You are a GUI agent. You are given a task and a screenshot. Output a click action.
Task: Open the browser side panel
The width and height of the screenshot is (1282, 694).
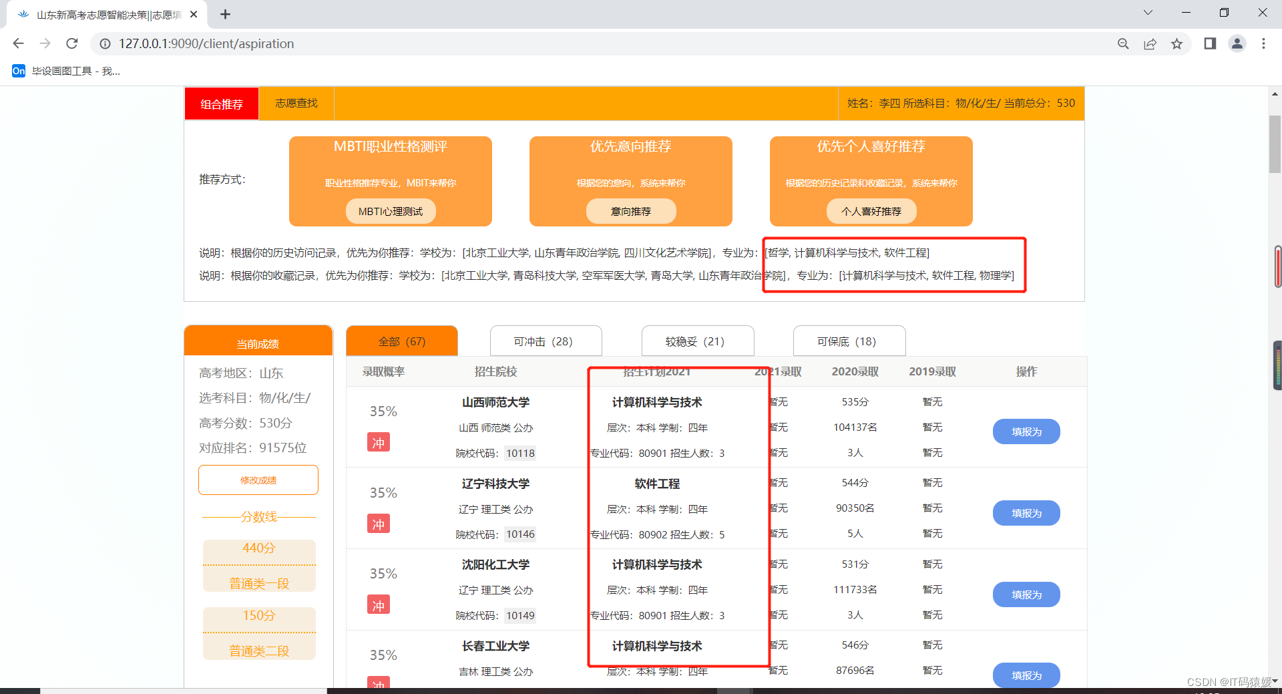click(x=1210, y=43)
